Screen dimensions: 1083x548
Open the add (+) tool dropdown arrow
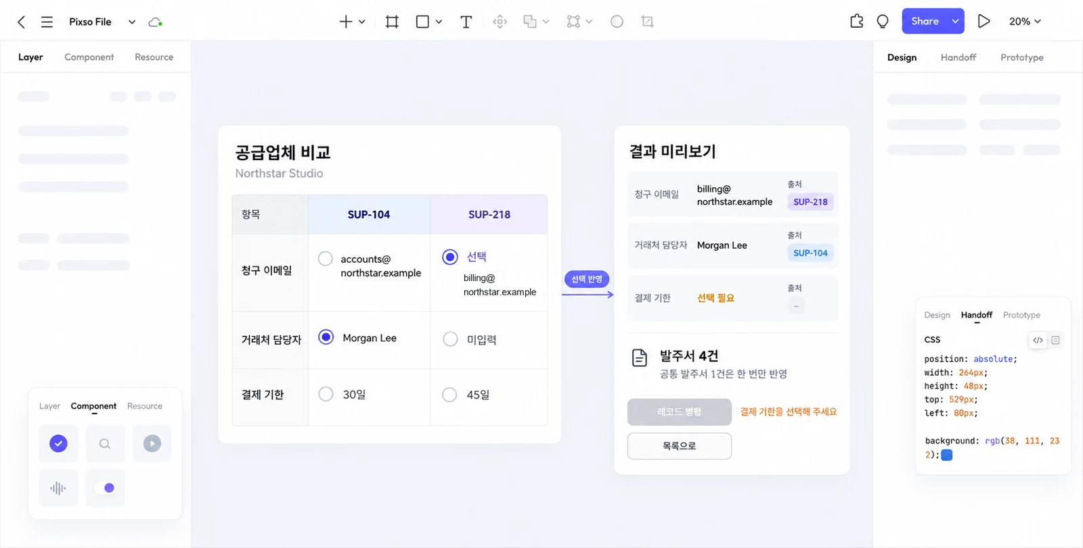click(362, 22)
